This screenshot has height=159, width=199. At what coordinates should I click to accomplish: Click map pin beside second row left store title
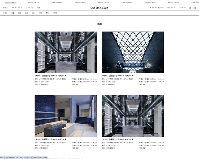66,139
